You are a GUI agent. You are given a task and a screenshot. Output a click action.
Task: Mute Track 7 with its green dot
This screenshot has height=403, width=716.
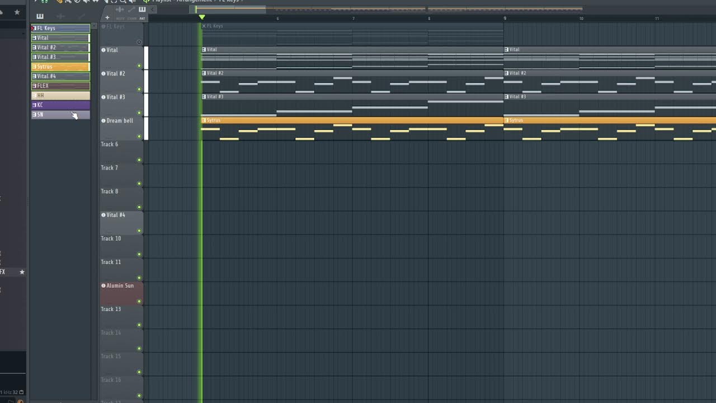139,184
